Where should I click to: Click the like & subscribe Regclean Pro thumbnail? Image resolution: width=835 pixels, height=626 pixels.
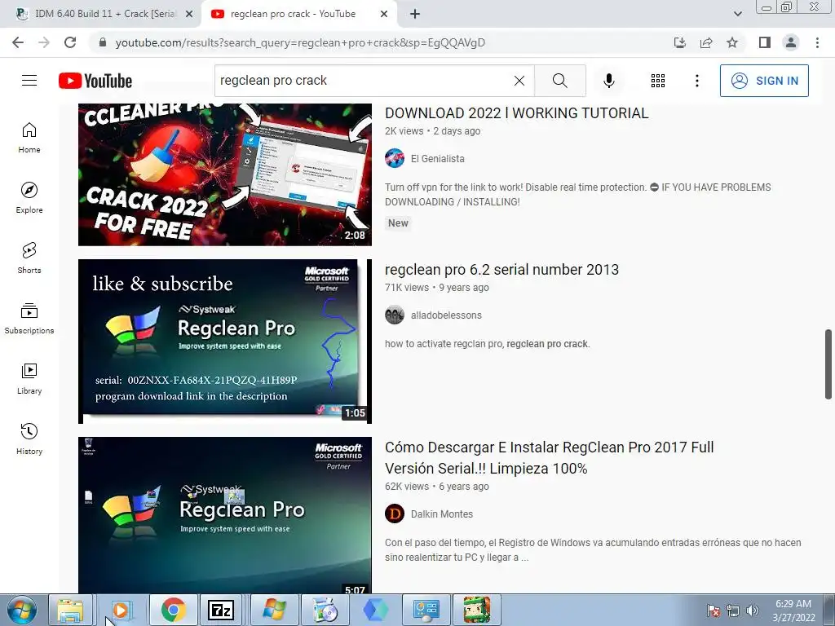[225, 342]
